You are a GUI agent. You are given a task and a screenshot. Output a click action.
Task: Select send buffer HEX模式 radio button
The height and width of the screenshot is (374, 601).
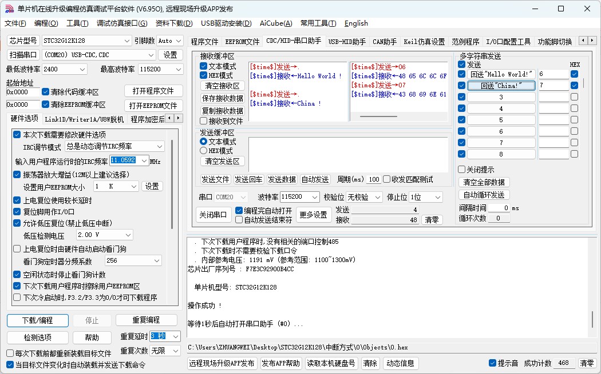[x=204, y=151]
